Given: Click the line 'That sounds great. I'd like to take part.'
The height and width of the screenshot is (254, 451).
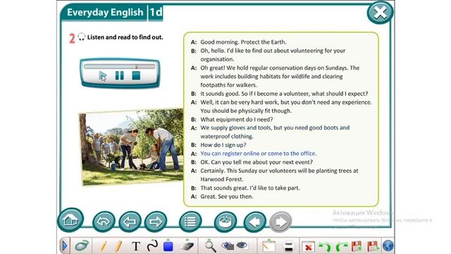Looking at the screenshot, I should tap(250, 188).
